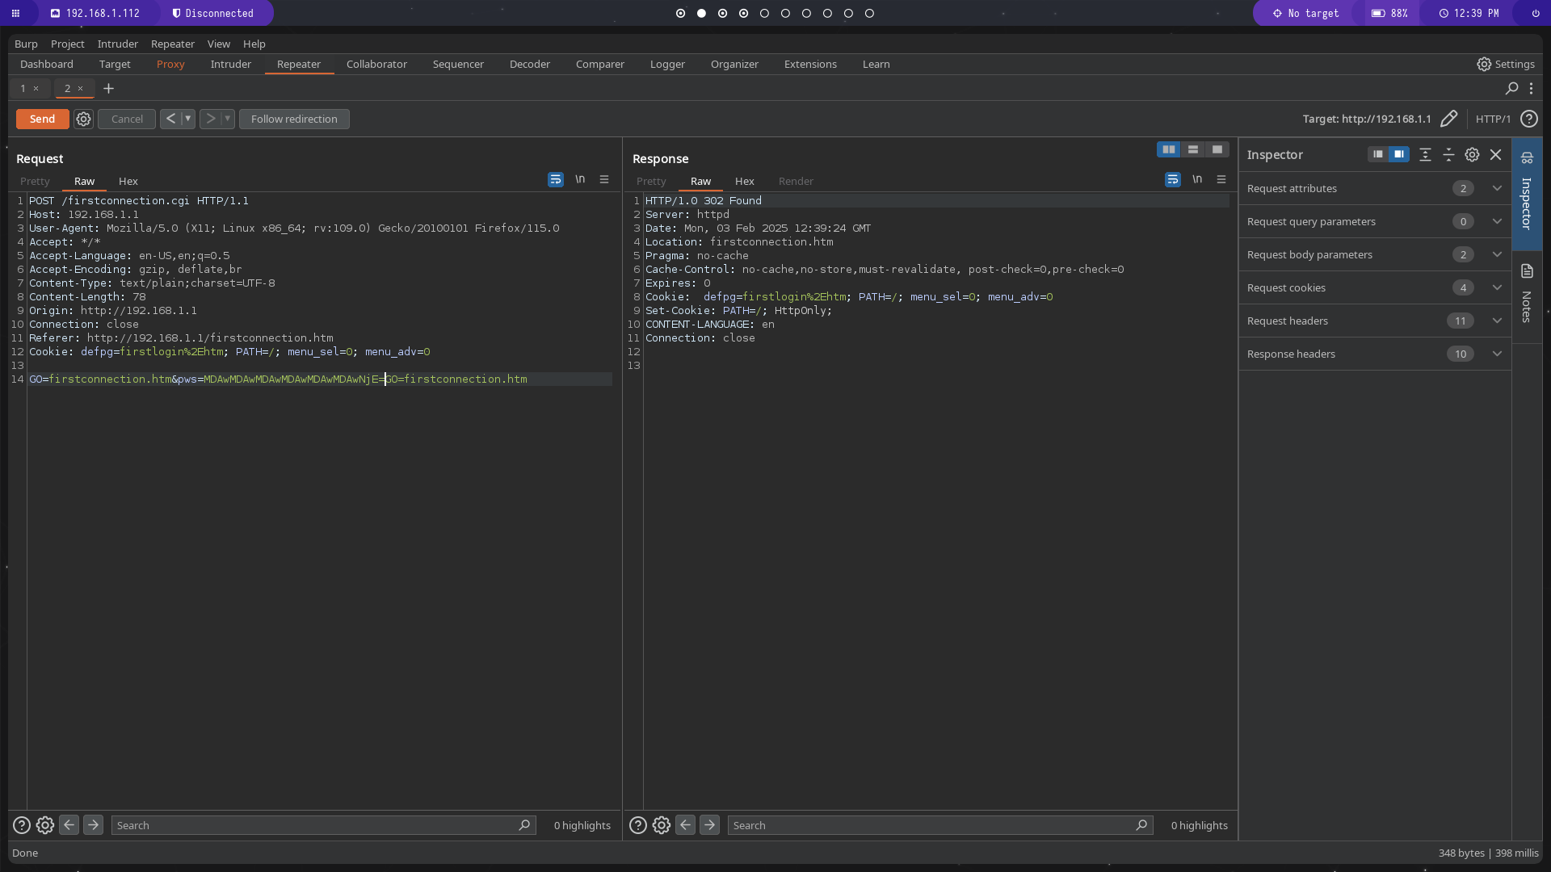1551x872 pixels.
Task: Open Repeater tab options kebab menu
Action: [1531, 88]
